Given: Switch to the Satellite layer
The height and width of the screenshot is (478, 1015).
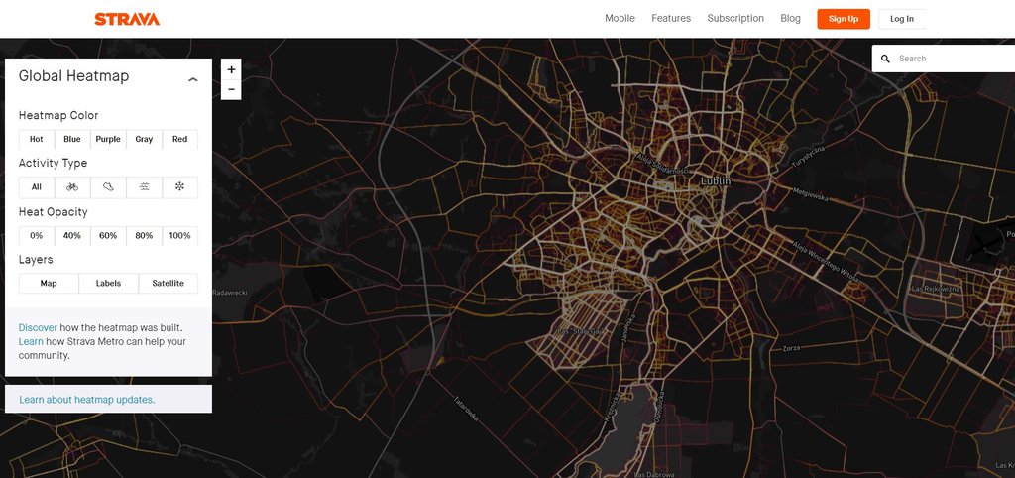Looking at the screenshot, I should tap(169, 283).
